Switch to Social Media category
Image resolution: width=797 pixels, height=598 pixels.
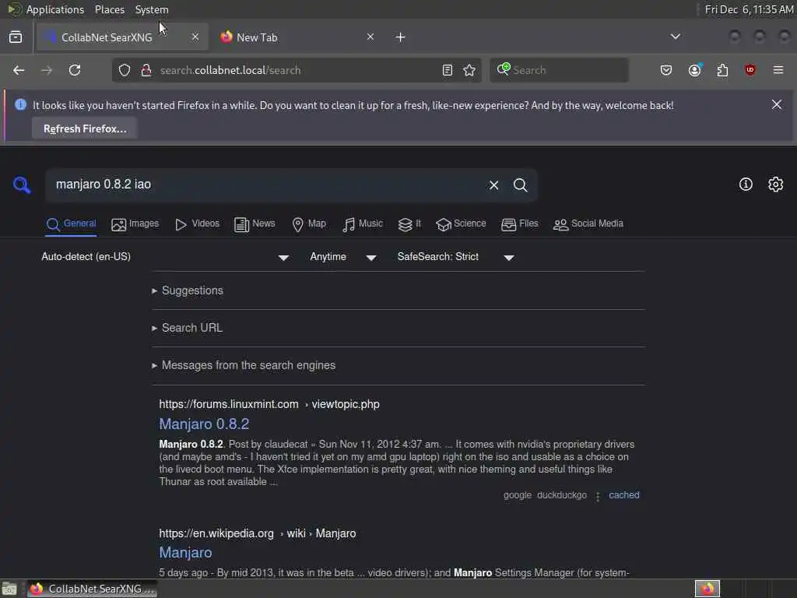pyautogui.click(x=588, y=224)
